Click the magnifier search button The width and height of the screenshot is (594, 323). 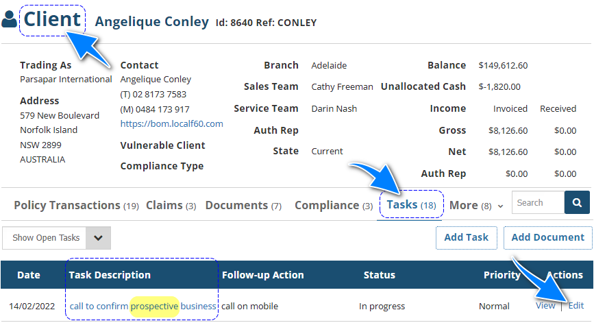[x=577, y=203]
